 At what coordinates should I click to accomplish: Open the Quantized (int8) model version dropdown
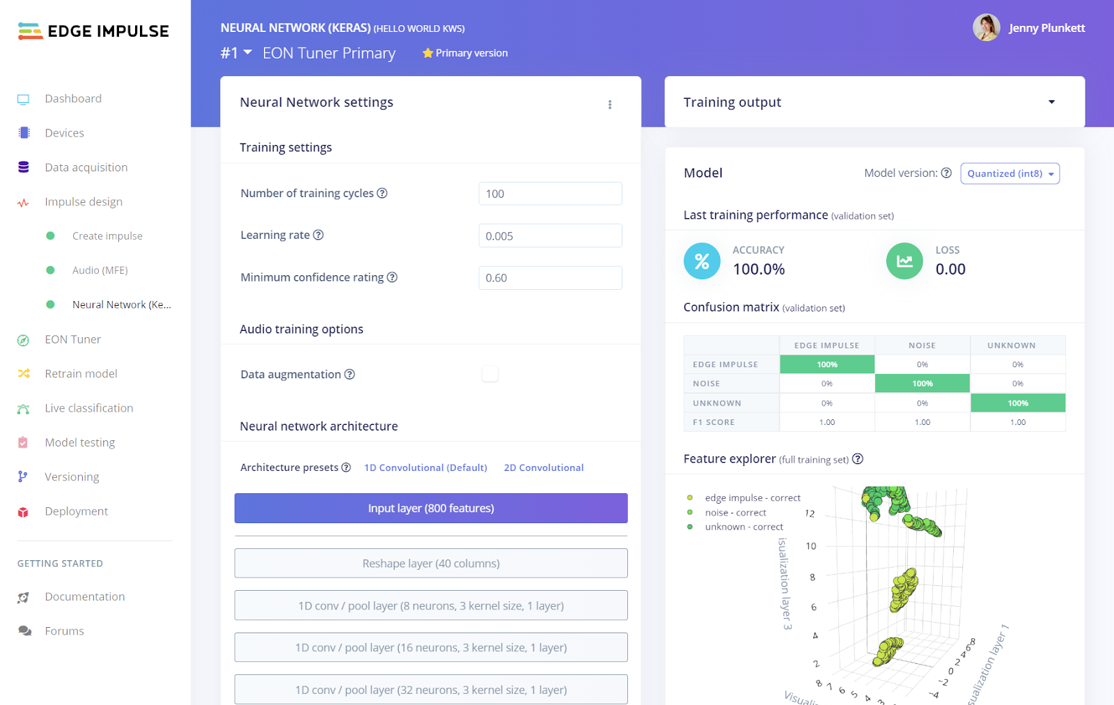click(x=1010, y=173)
